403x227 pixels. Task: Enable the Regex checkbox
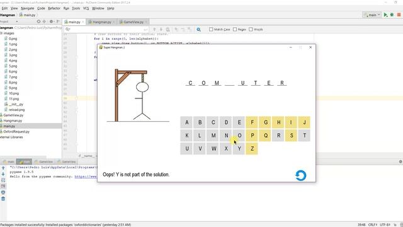[235, 30]
